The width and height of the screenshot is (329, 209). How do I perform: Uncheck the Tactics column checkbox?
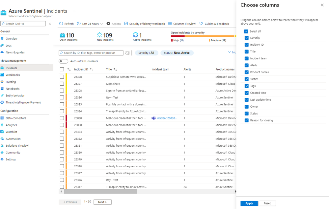pyautogui.click(x=247, y=79)
